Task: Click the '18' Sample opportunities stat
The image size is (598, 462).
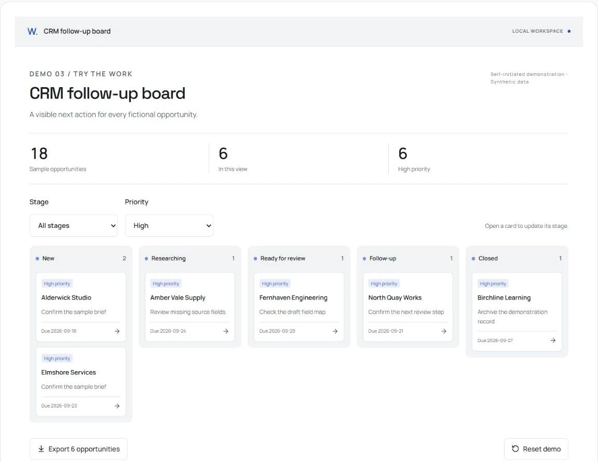Action: pyautogui.click(x=39, y=154)
